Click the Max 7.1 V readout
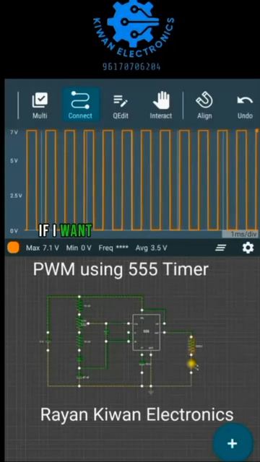The image size is (260, 462). pos(43,248)
